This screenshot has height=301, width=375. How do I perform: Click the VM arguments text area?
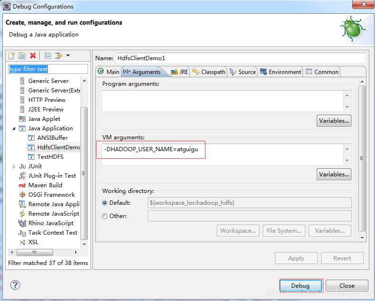click(x=223, y=155)
